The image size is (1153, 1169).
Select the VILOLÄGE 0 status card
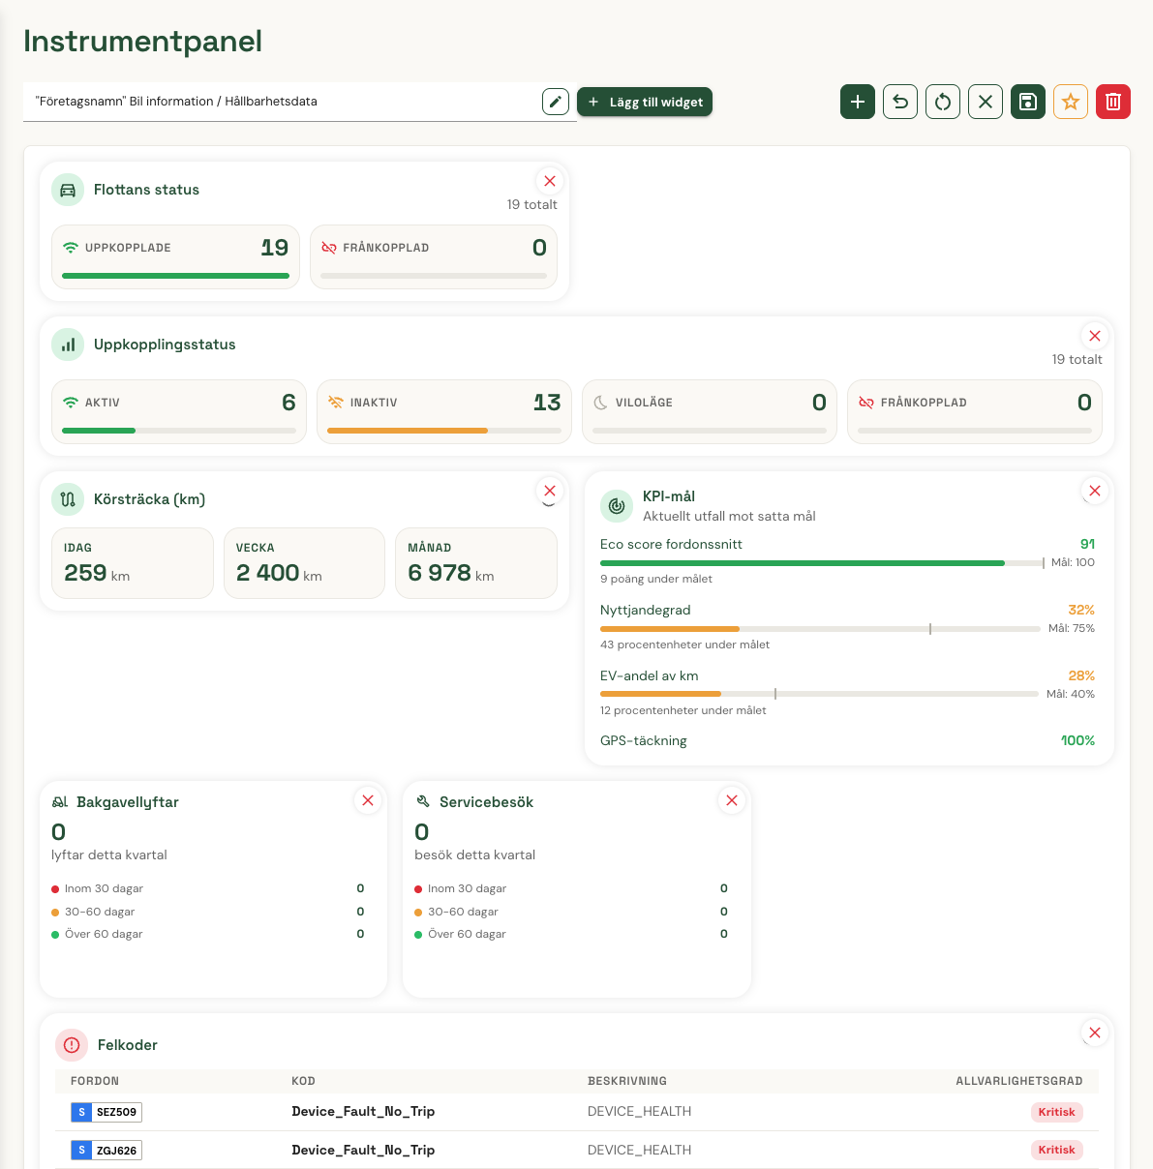710,411
